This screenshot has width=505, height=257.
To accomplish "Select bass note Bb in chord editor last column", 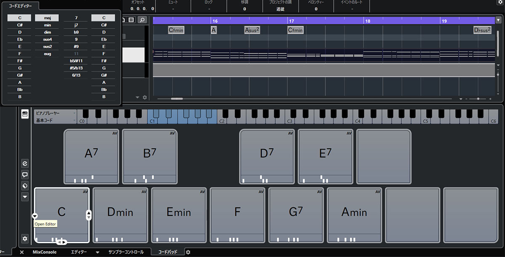I will point(104,89).
